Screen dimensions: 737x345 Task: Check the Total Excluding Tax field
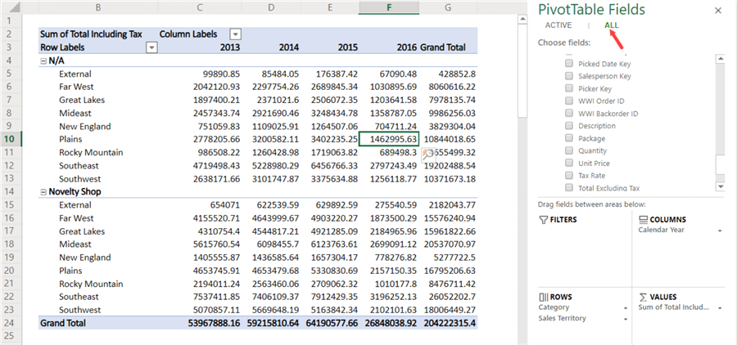(x=569, y=188)
